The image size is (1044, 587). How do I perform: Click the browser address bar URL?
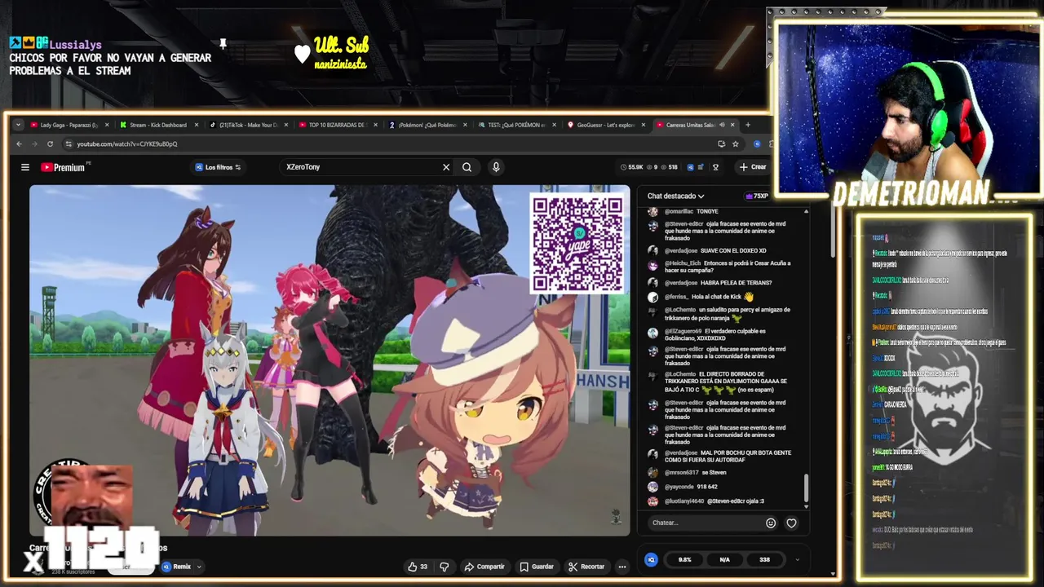coord(126,143)
